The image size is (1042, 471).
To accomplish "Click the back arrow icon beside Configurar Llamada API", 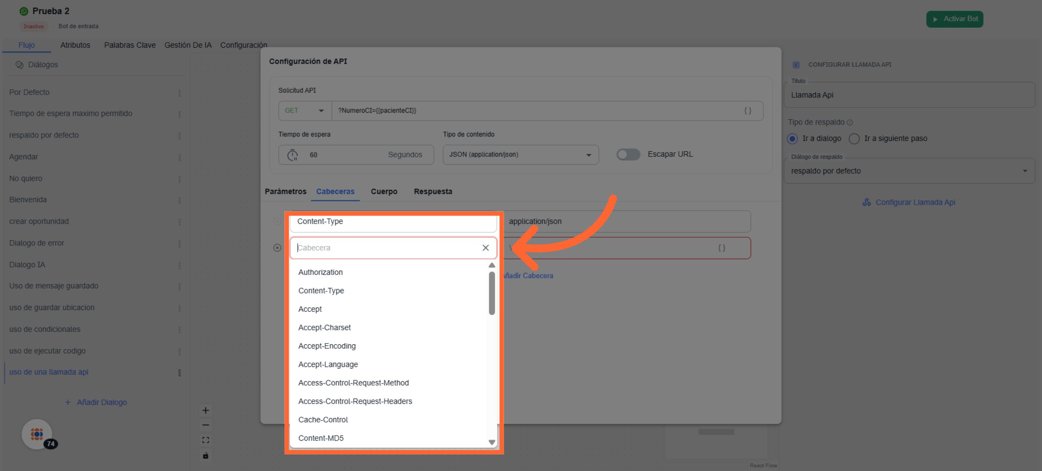I will coord(796,65).
